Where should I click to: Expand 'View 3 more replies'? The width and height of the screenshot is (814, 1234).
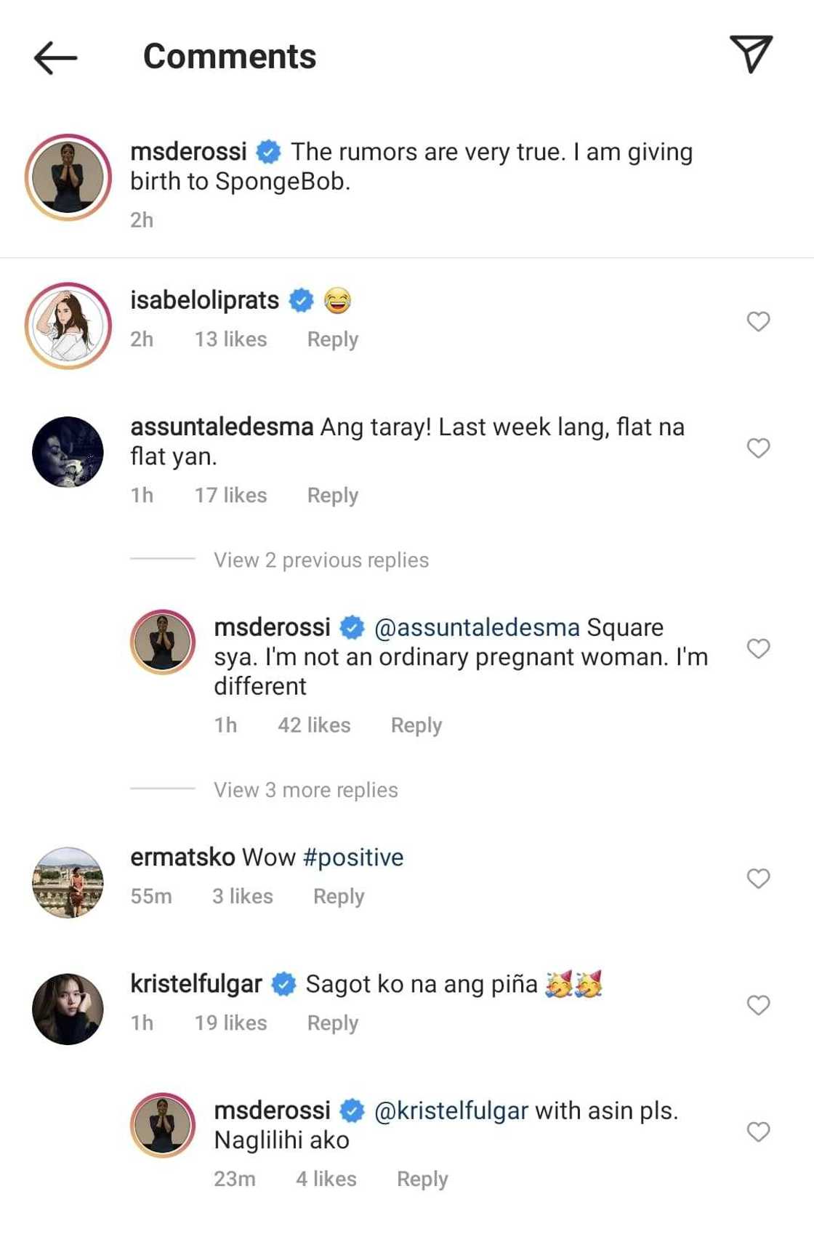[305, 790]
